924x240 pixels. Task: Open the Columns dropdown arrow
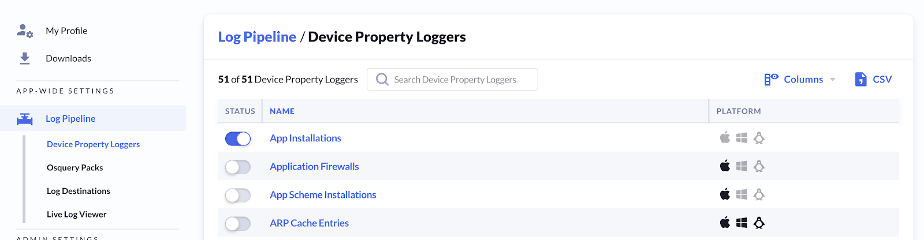tap(833, 80)
